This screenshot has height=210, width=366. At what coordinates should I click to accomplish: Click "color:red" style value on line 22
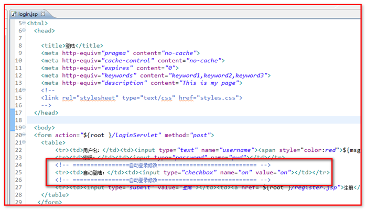pyautogui.click(x=319, y=150)
